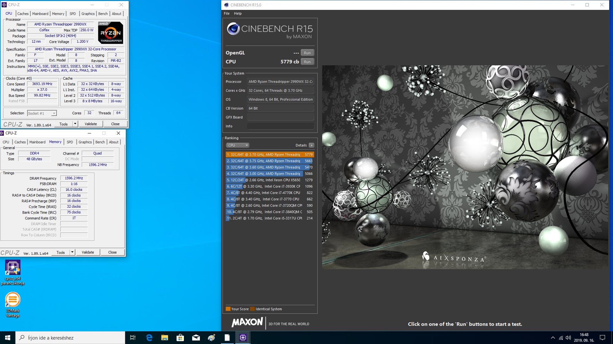The height and width of the screenshot is (344, 613).
Task: Open File Explorer from taskbar
Action: [x=165, y=338]
